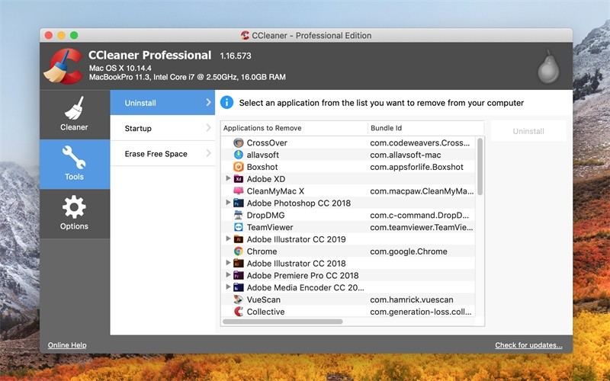The height and width of the screenshot is (381, 610).
Task: Click the horizontal scrollbar of app list
Action: 283,322
